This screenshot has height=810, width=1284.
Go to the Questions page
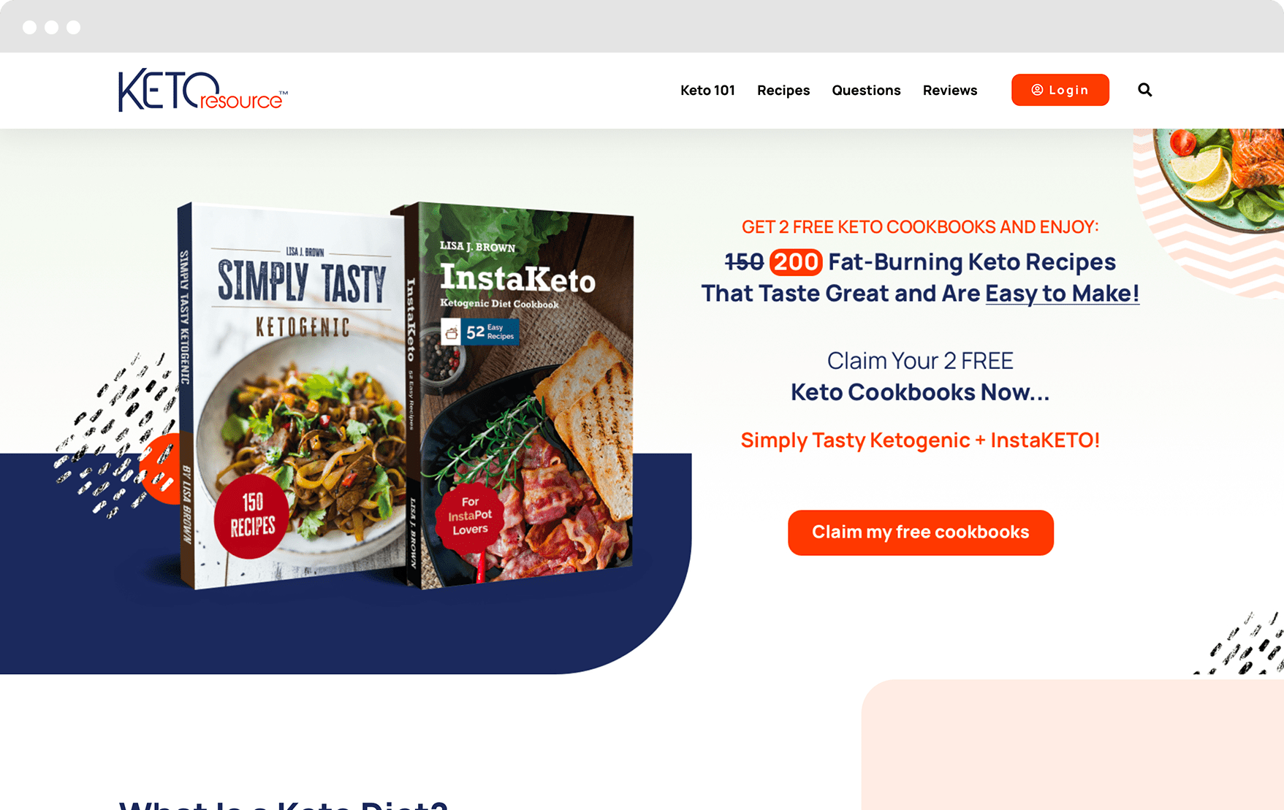coord(866,90)
